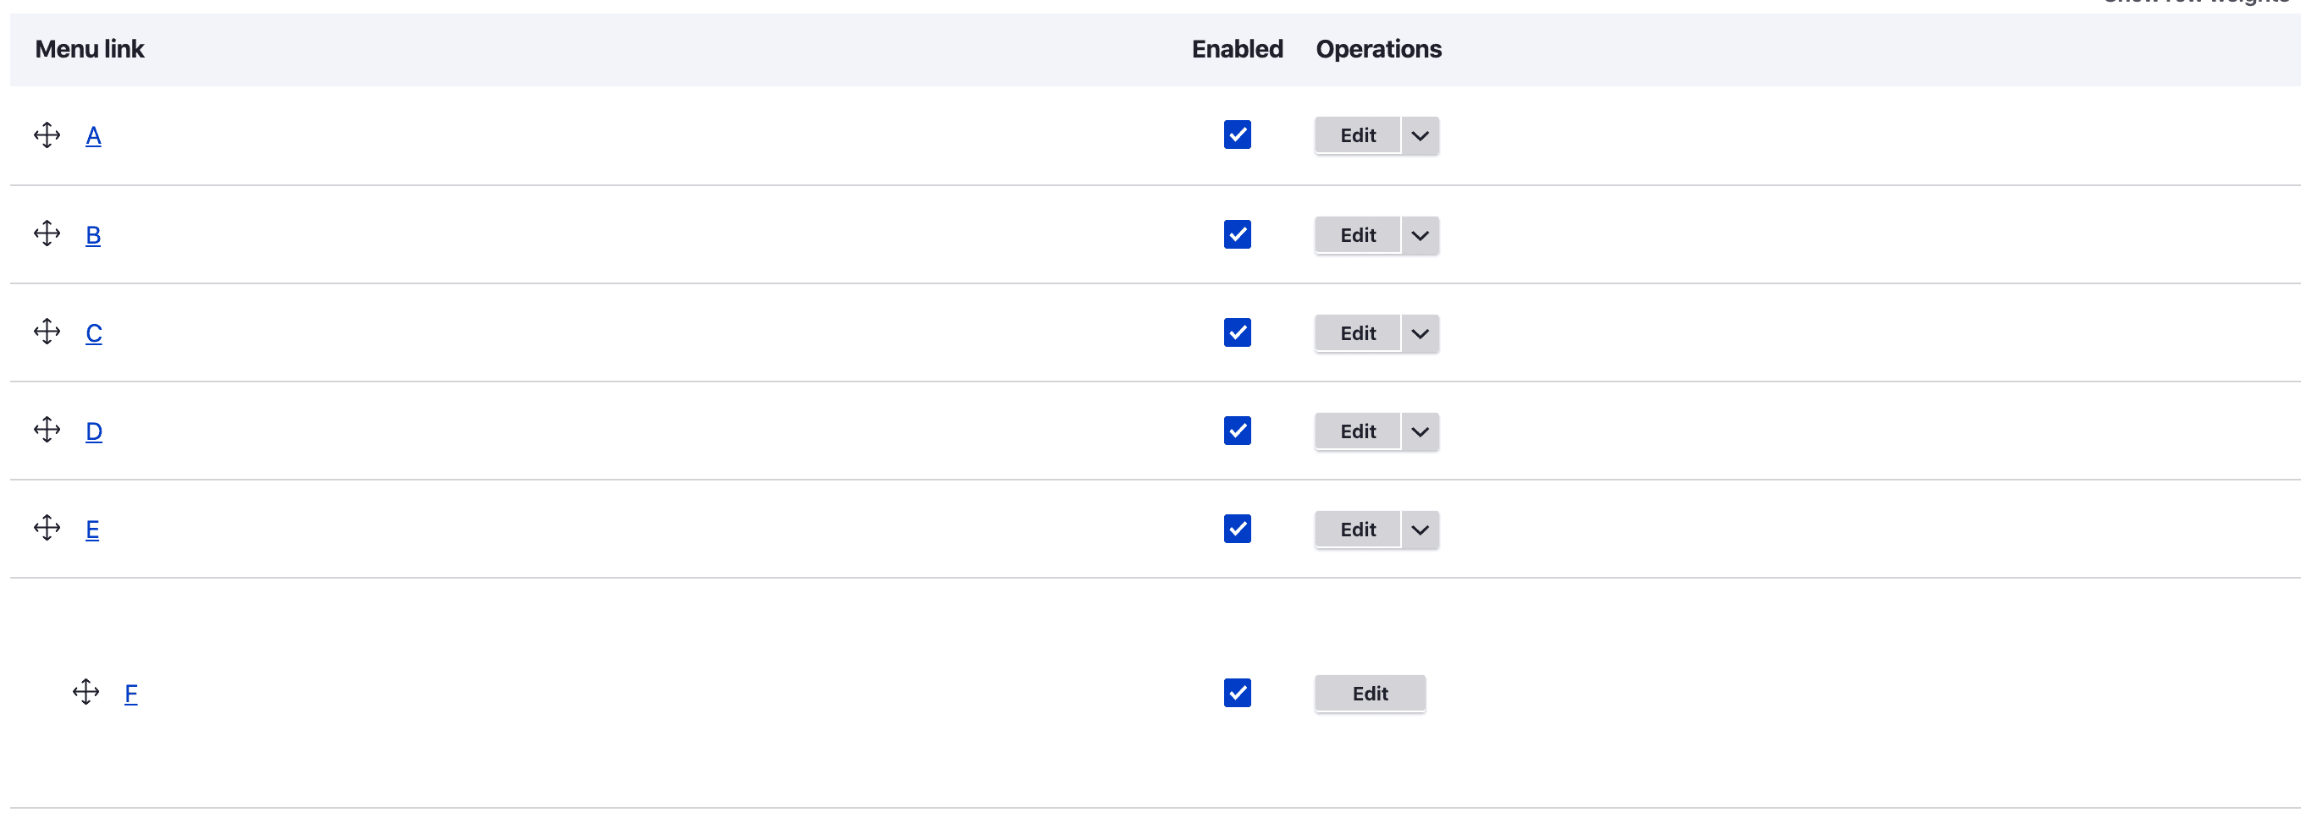2306x829 pixels.
Task: Open the nested menu link F
Action: 130,694
